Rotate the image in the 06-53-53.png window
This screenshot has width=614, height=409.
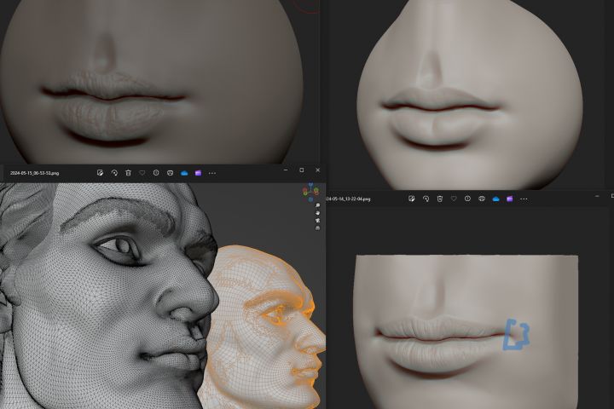pos(114,173)
